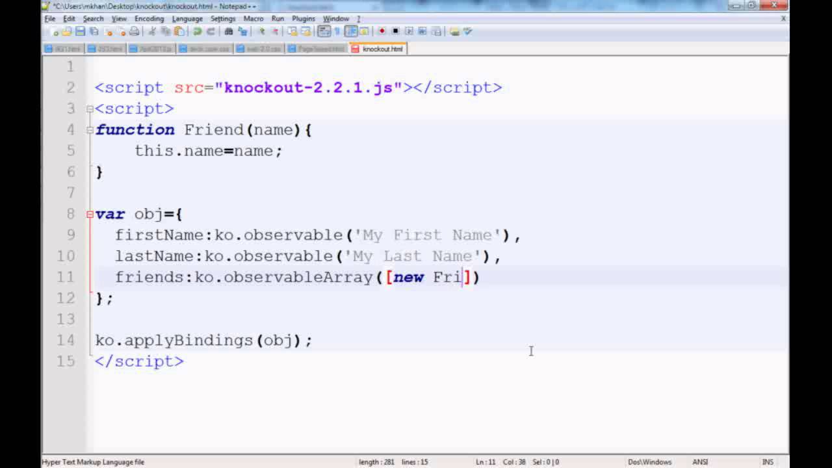Image resolution: width=832 pixels, height=468 pixels.
Task: Open the Encoding menu
Action: [x=149, y=19]
